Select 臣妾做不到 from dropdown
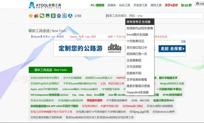 click(x=140, y=73)
